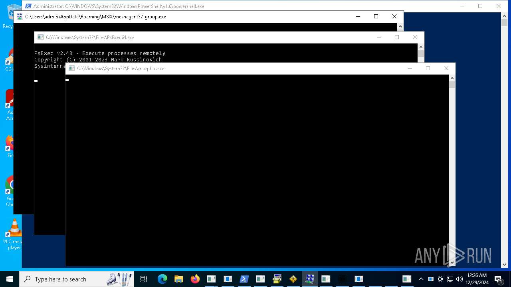This screenshot has height=287, width=511.
Task: Click the PsExec64.exe title bar path
Action: tap(90, 37)
